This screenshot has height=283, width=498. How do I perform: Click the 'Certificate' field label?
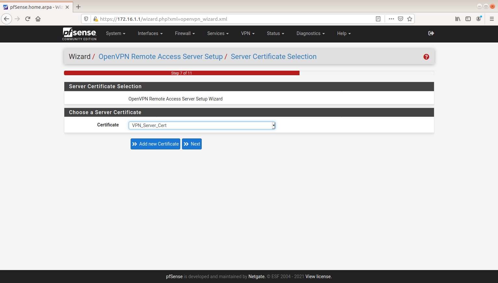108,125
